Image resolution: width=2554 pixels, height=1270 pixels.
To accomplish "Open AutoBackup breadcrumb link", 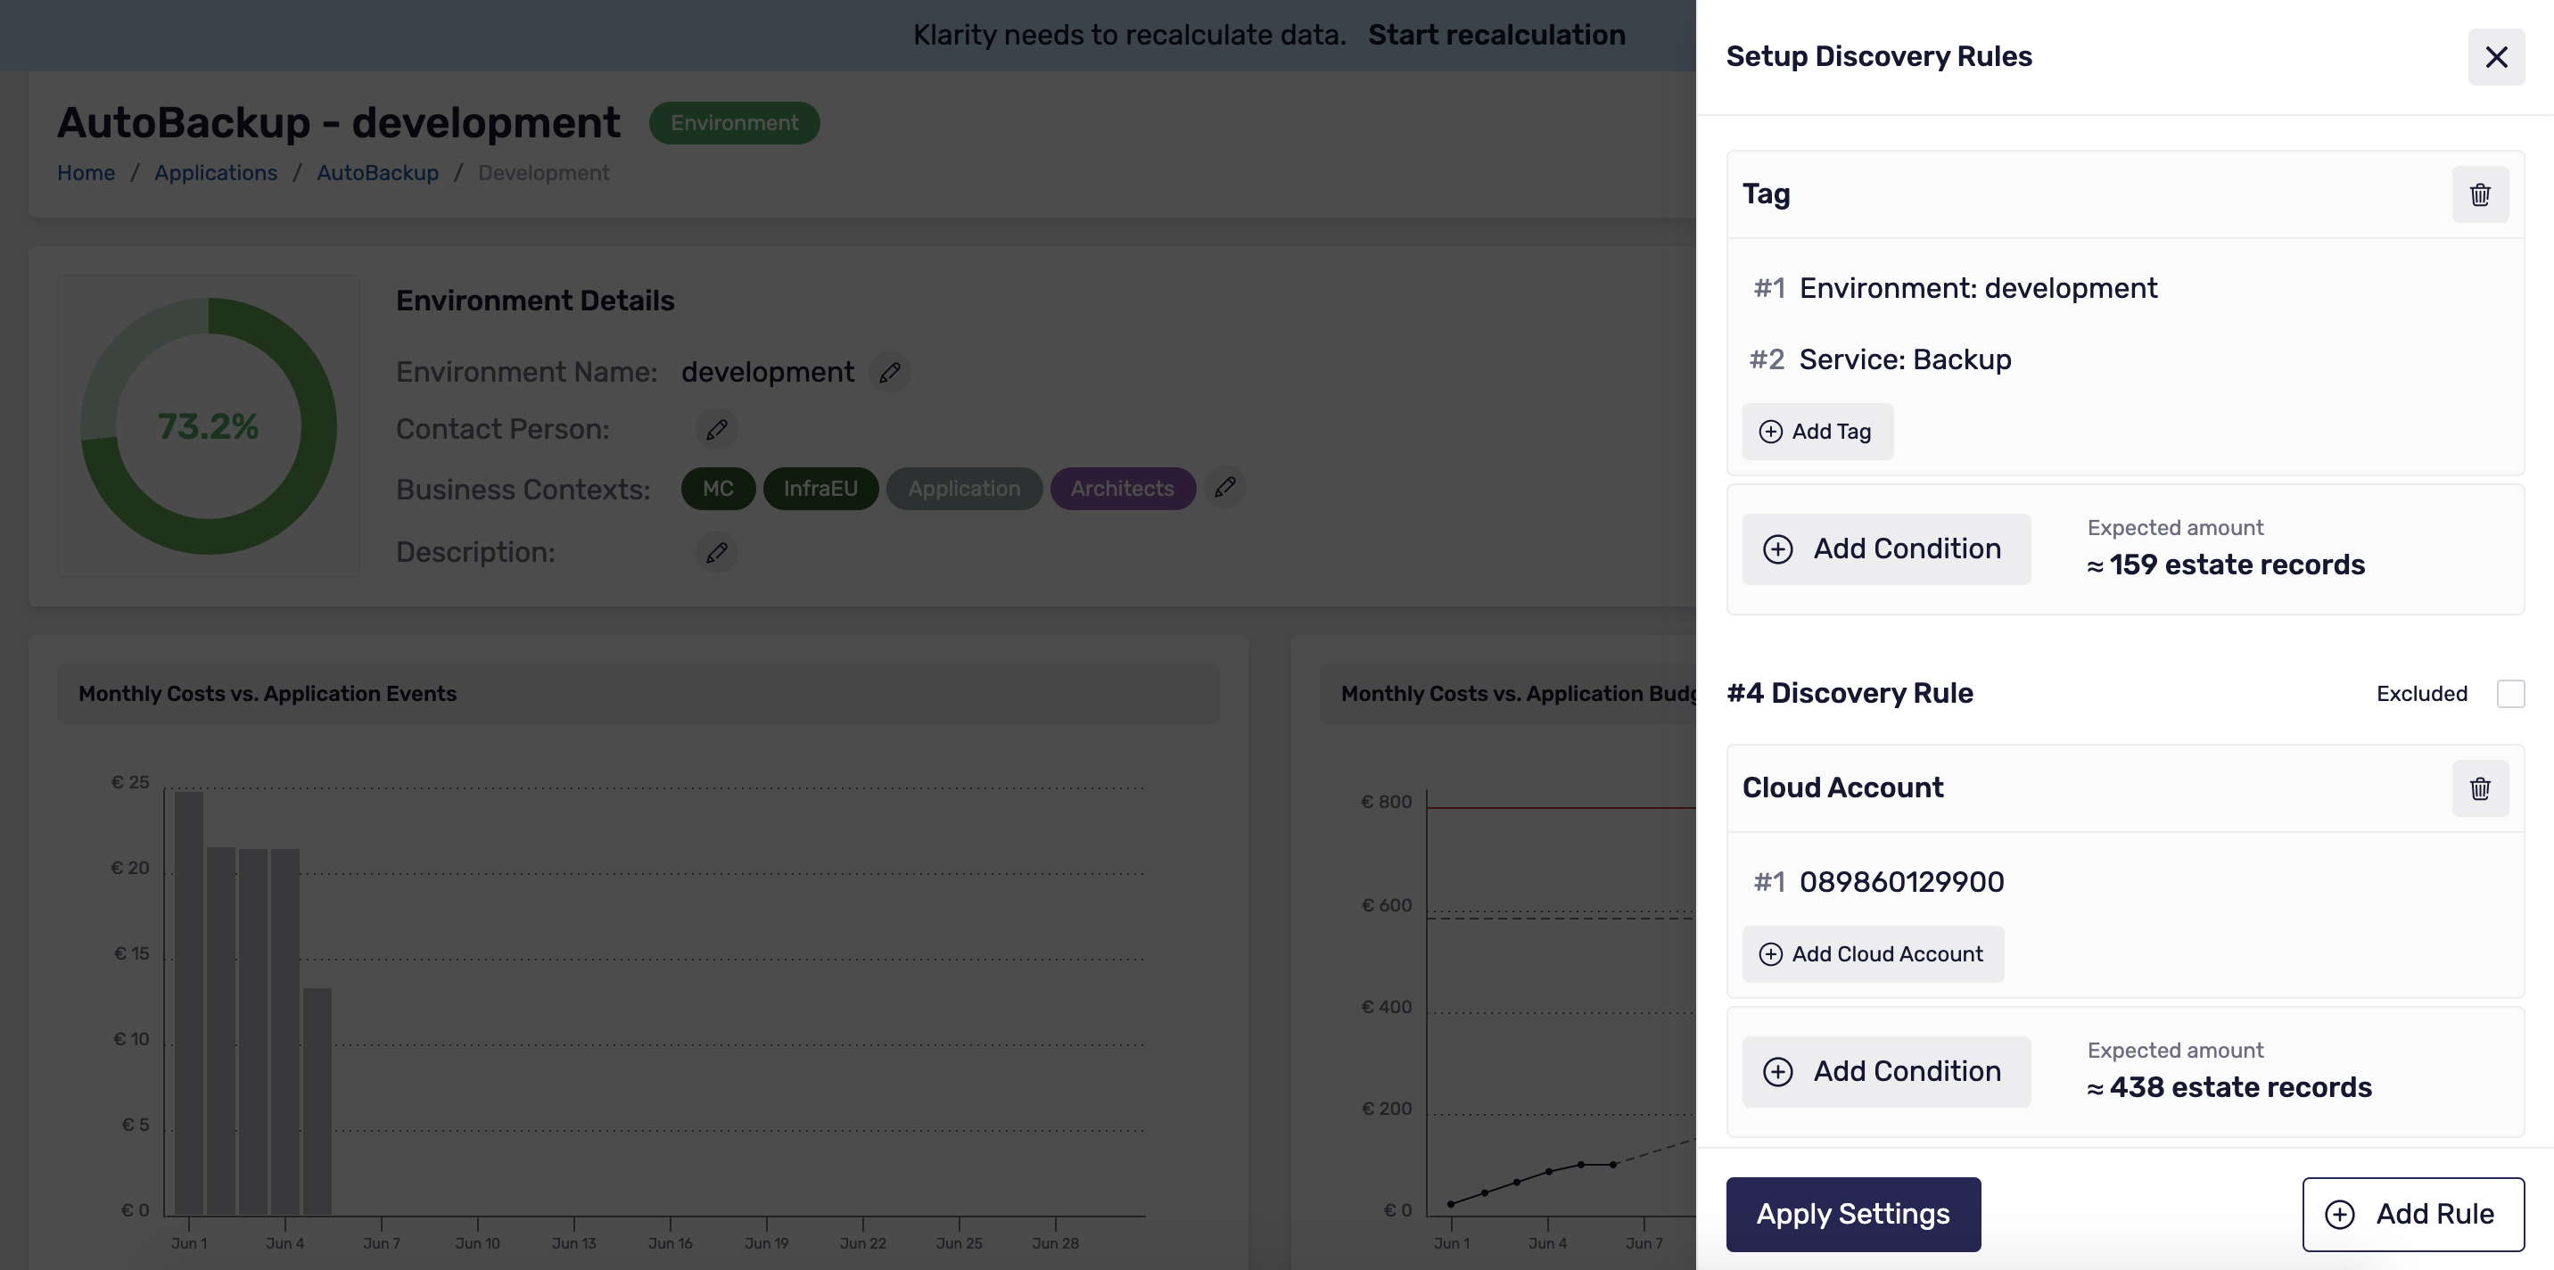I will click(376, 172).
